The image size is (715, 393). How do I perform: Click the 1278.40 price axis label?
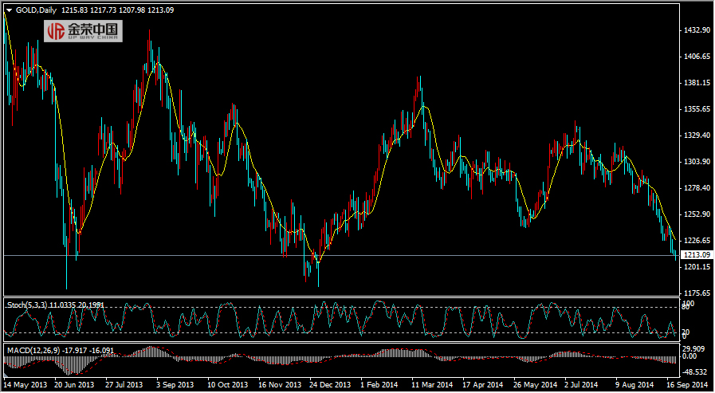696,188
